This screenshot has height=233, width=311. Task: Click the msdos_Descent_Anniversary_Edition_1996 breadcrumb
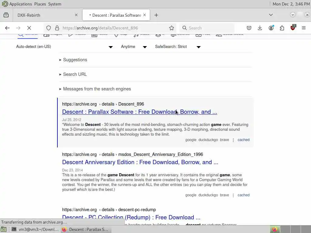(x=161, y=154)
